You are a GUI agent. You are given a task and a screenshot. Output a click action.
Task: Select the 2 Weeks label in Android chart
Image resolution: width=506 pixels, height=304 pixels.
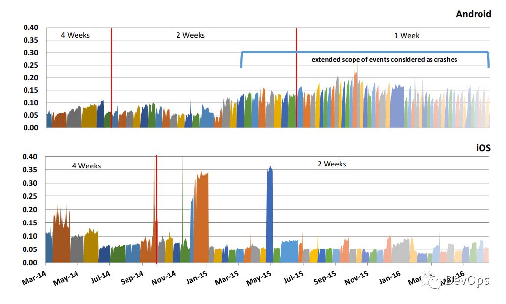(x=190, y=35)
